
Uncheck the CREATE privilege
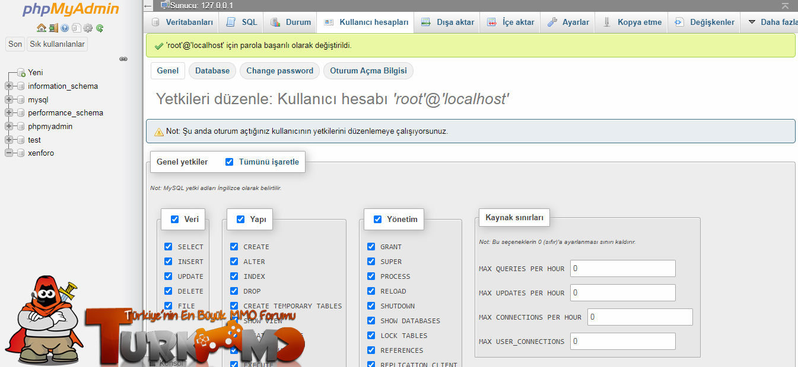pyautogui.click(x=234, y=247)
